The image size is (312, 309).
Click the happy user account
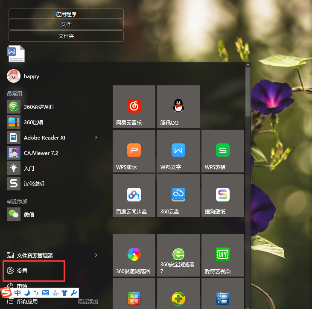23,76
